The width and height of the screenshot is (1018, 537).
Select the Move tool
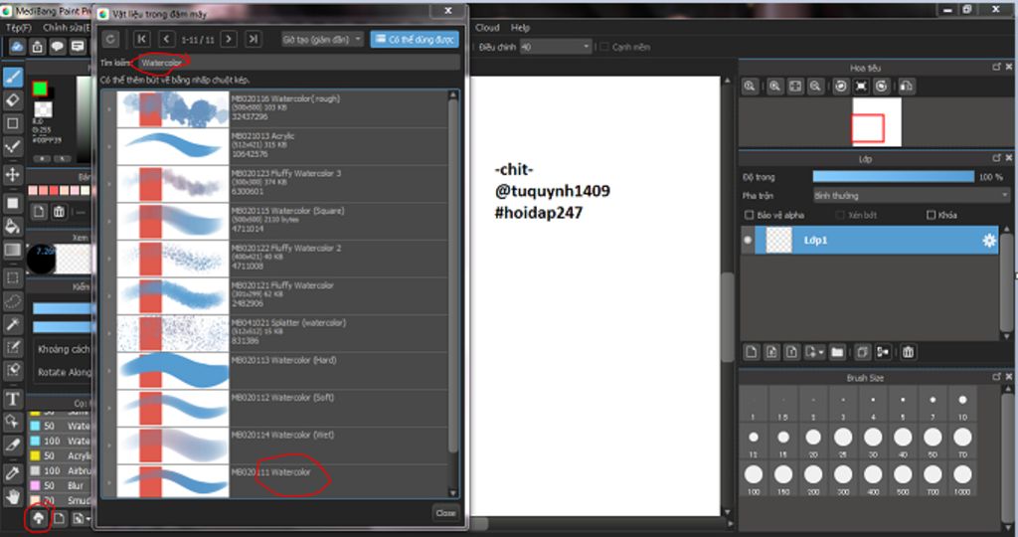point(13,175)
